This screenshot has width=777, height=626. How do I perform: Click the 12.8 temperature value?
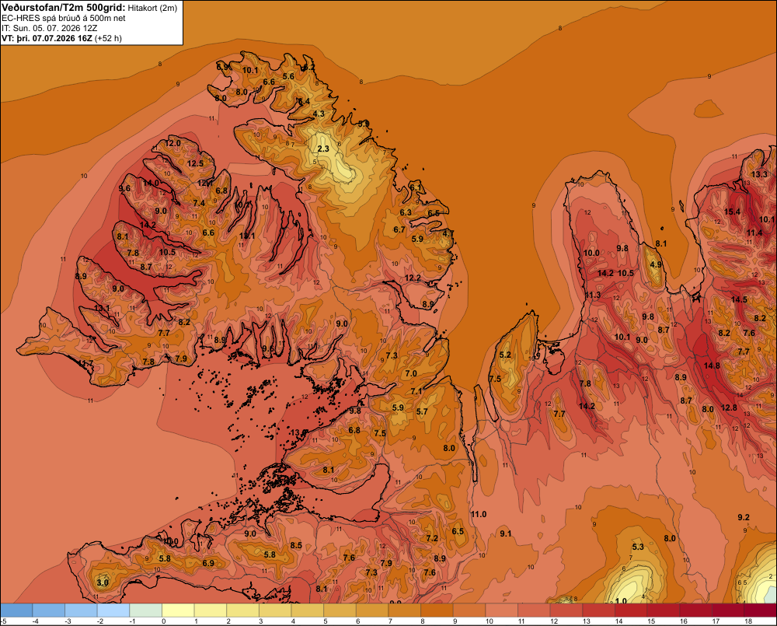pyautogui.click(x=729, y=407)
